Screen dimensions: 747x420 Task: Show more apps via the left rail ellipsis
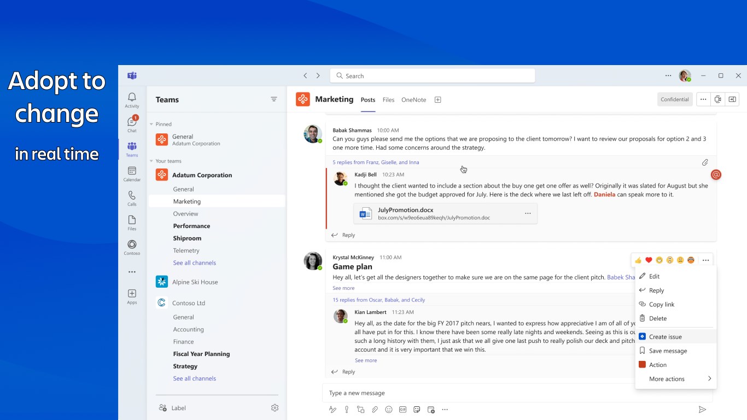pyautogui.click(x=132, y=272)
